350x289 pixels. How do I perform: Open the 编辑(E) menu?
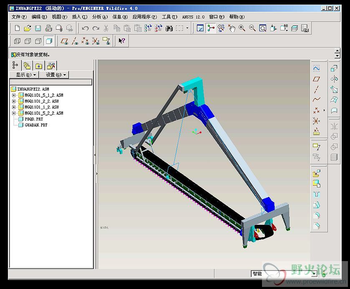click(x=39, y=17)
